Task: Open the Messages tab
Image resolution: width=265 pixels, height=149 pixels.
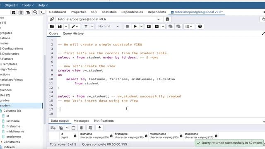Action: (x=81, y=121)
